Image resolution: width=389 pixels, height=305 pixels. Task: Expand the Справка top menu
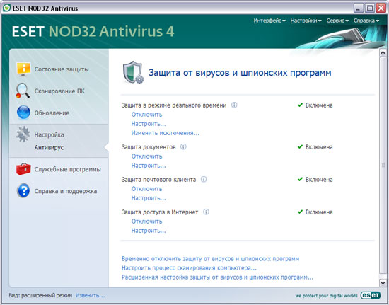pos(366,21)
